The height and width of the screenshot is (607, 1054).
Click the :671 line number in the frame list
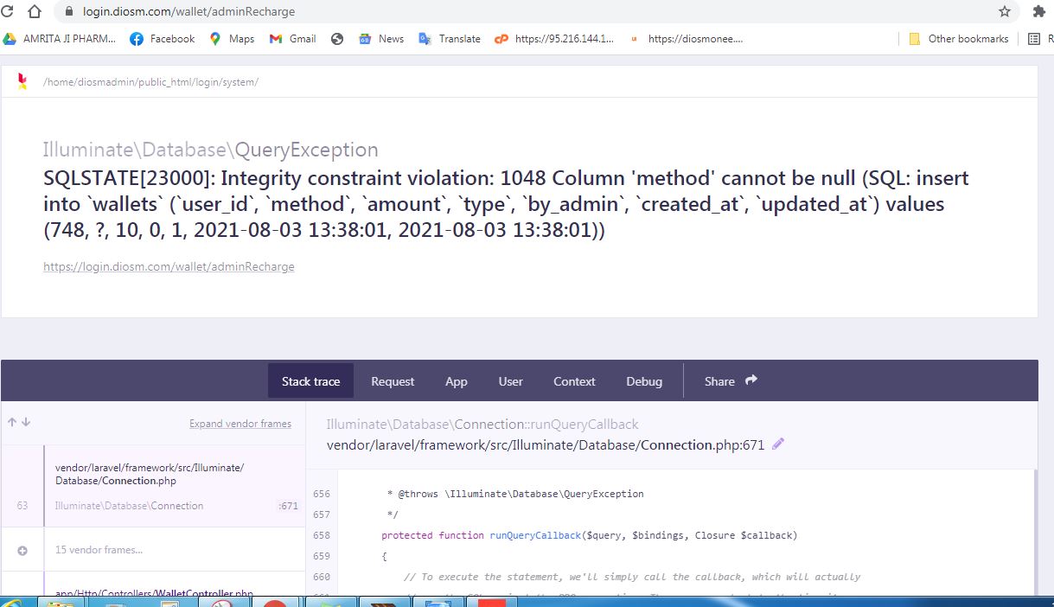[288, 506]
